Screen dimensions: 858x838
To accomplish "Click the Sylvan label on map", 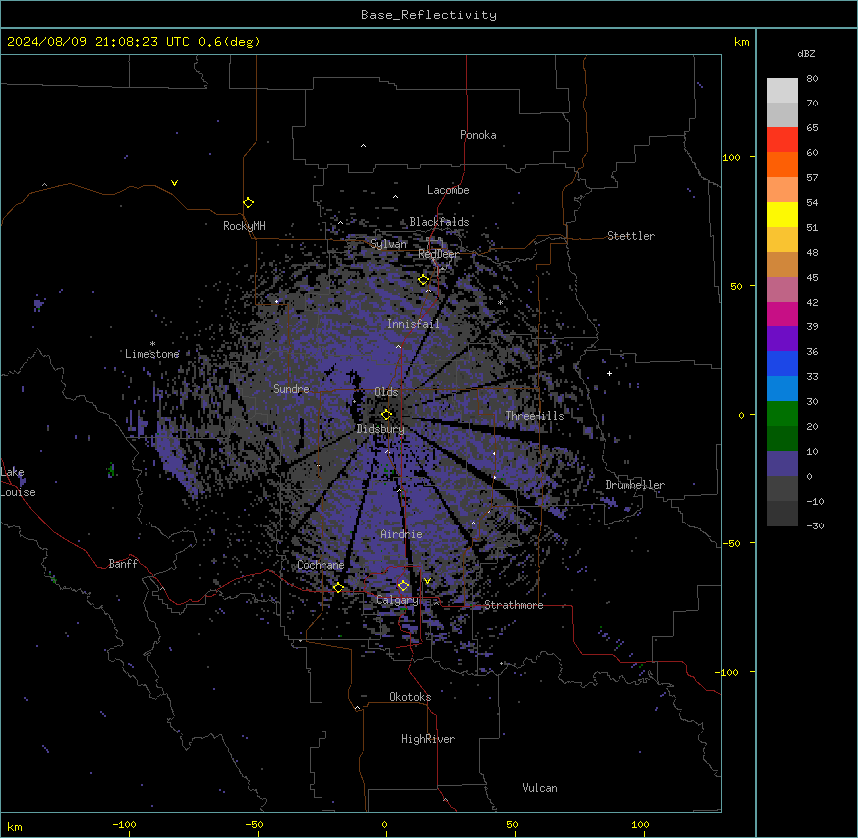I will click(x=388, y=244).
